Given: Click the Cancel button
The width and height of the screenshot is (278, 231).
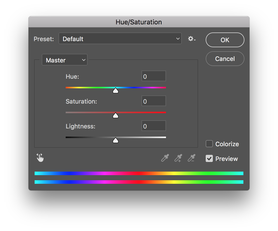Looking at the screenshot, I should pos(225,59).
